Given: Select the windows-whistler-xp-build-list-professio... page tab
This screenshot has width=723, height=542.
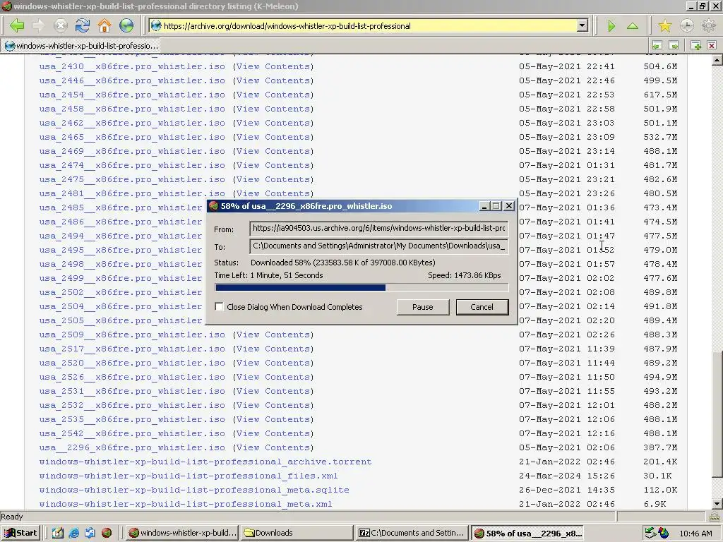Looking at the screenshot, I should 81,46.
